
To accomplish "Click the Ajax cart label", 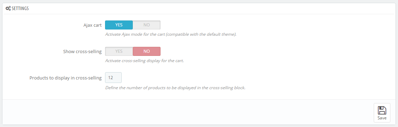I will [x=92, y=25].
